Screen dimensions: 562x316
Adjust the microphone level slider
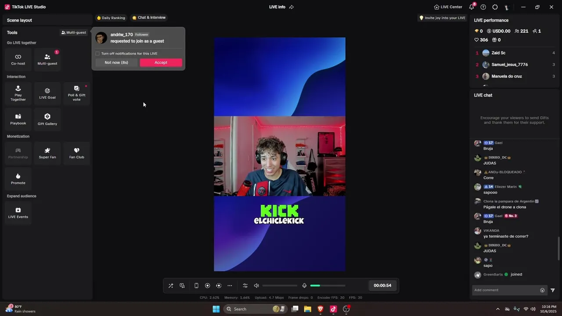click(328, 286)
